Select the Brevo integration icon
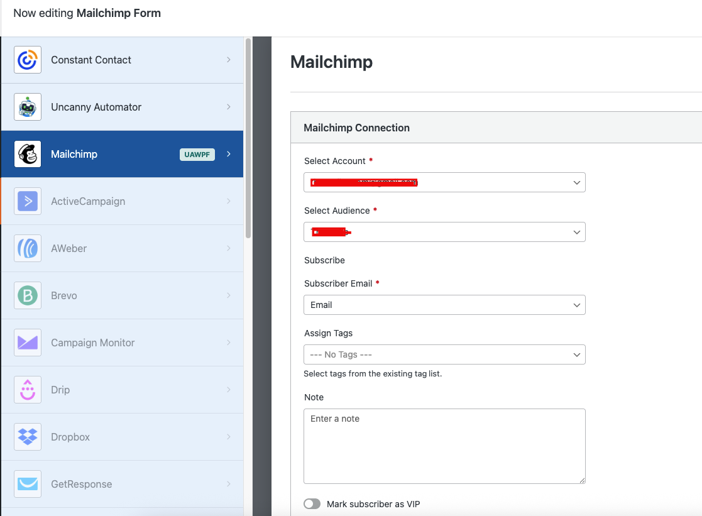This screenshot has height=516, width=702. (28, 295)
